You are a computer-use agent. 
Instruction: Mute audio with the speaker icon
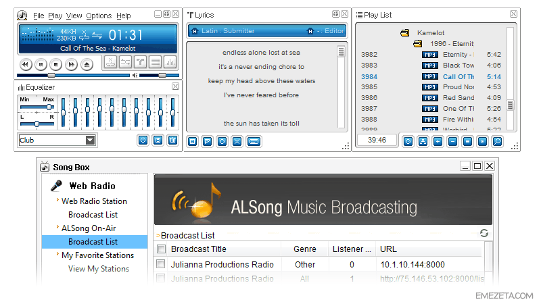pyautogui.click(x=135, y=75)
